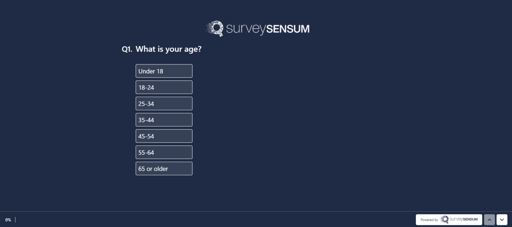Click the question text What is your age
The image size is (512, 227).
[168, 49]
